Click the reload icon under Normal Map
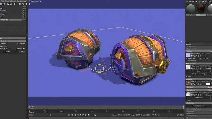Viewport: 212px width, 119px height. (199, 56)
